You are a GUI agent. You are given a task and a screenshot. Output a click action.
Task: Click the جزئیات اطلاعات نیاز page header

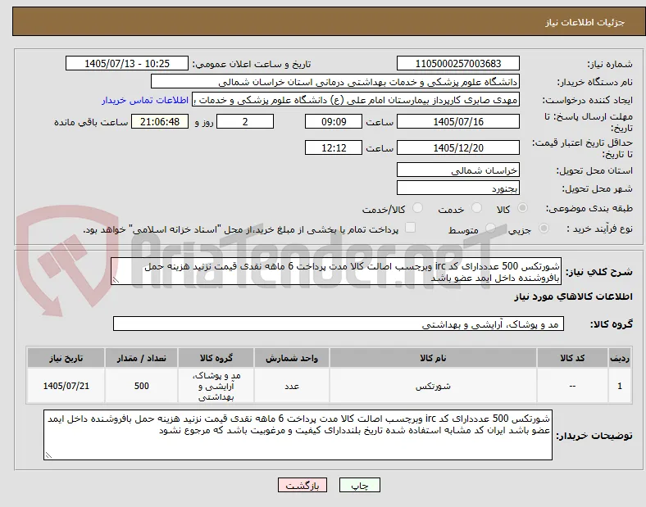585,22
